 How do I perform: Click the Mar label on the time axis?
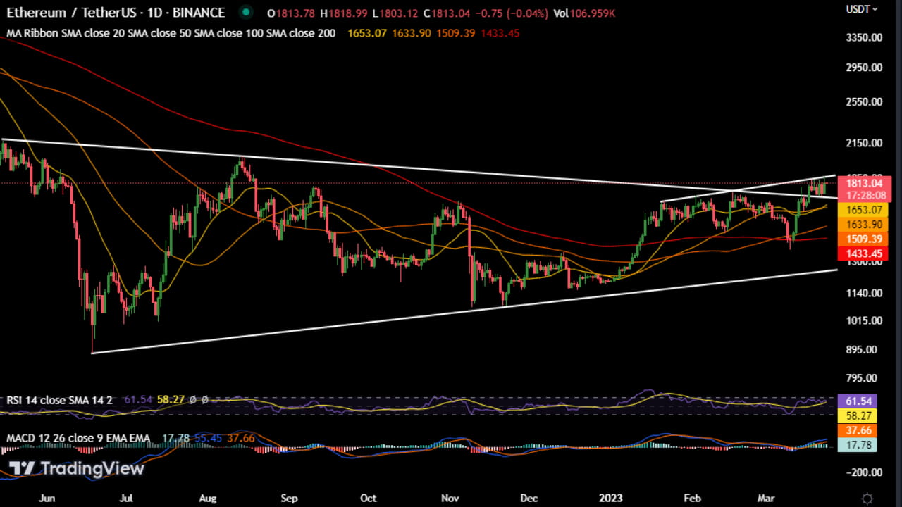pyautogui.click(x=766, y=498)
